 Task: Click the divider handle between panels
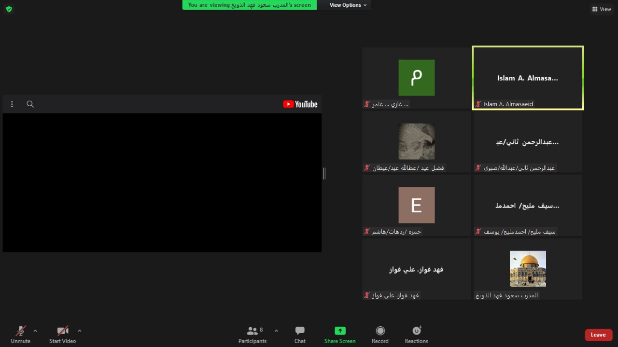tap(324, 173)
